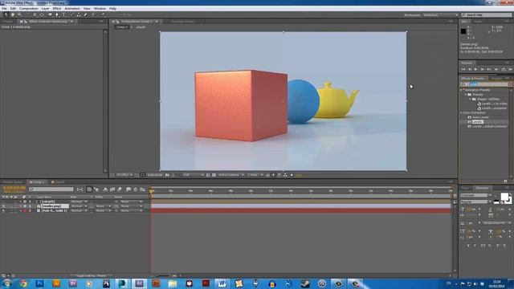Enable motion blur timeline switch
This screenshot has width=514, height=289.
point(120,189)
